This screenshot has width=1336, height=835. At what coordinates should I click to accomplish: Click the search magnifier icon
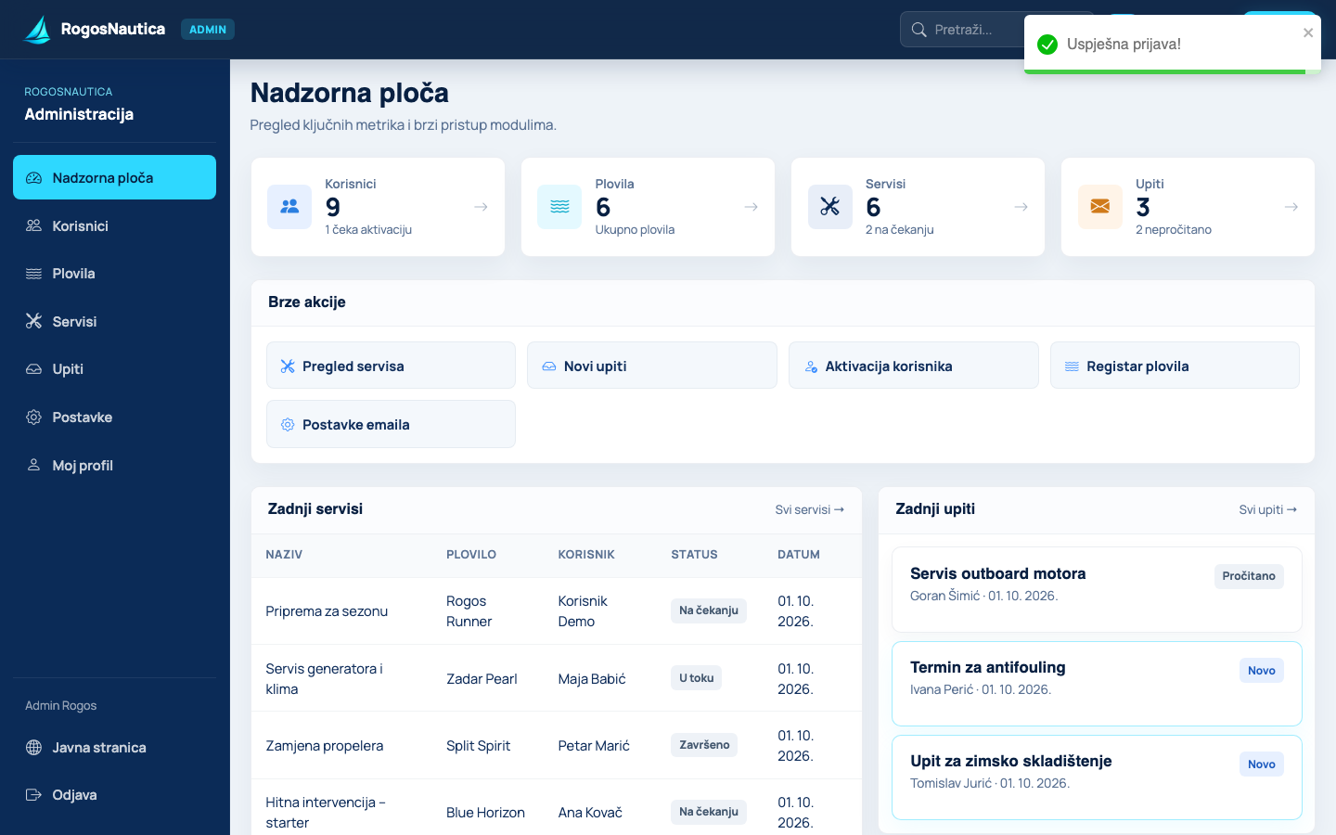(x=918, y=30)
